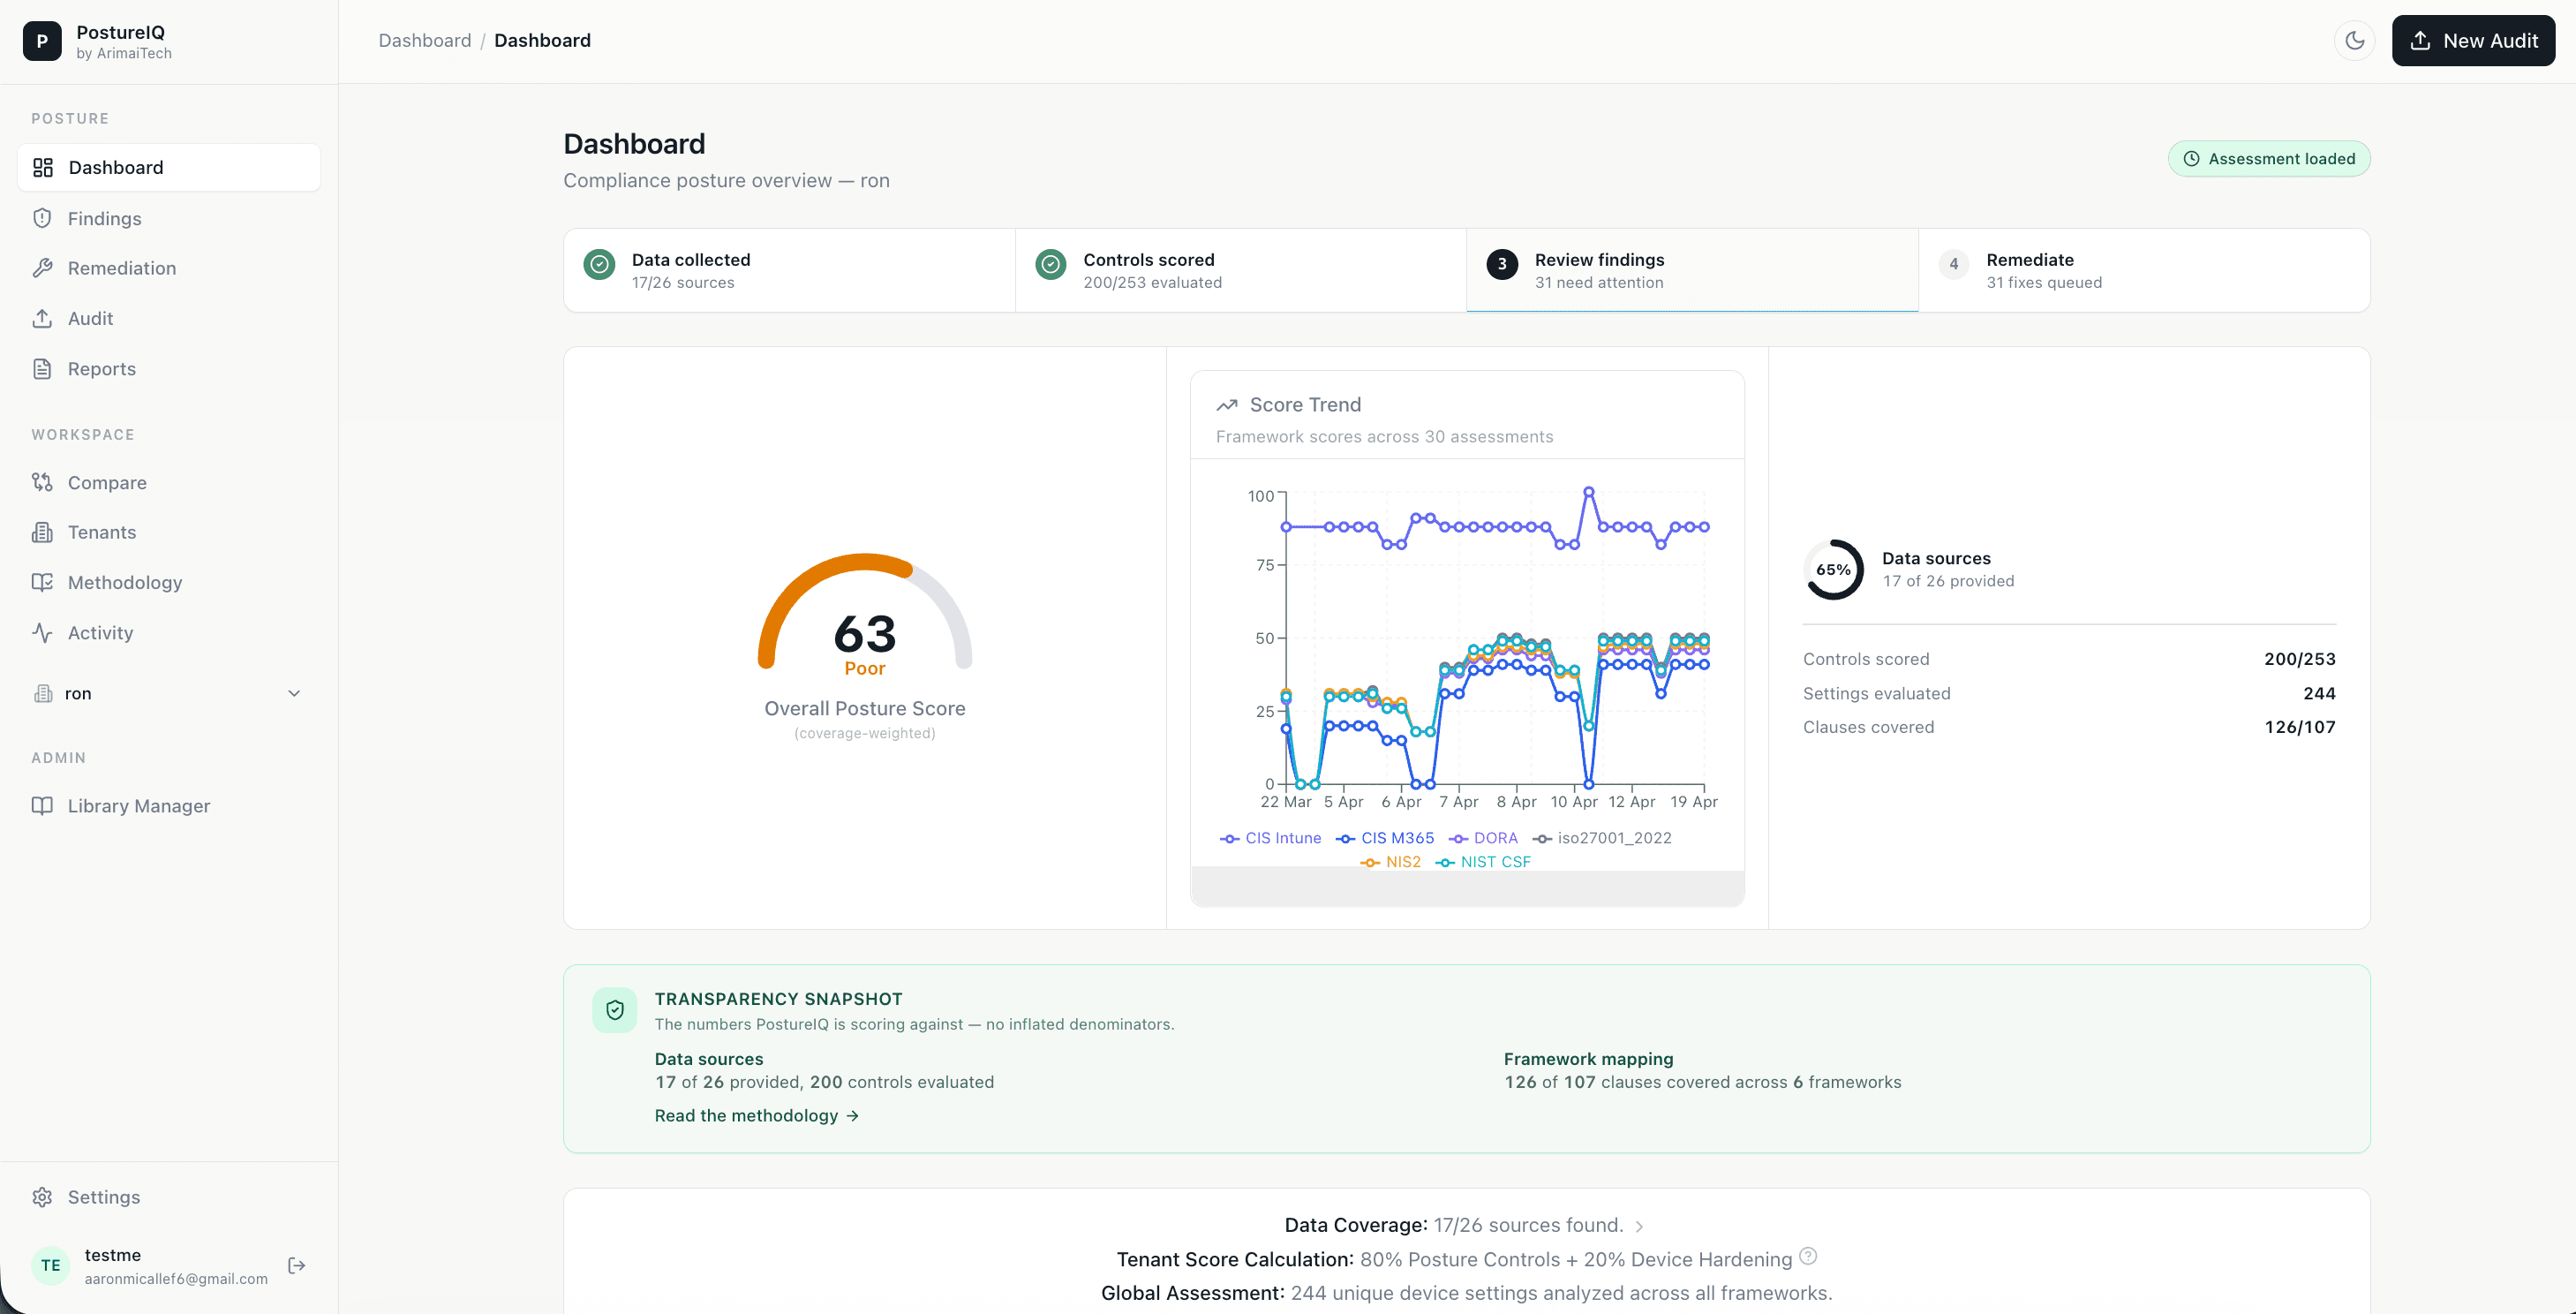2576x1314 pixels.
Task: Toggle CIS M365 series in chart legend
Action: 1385,838
